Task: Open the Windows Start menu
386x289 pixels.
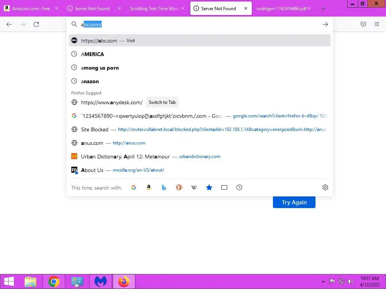Action: [x=9, y=281]
